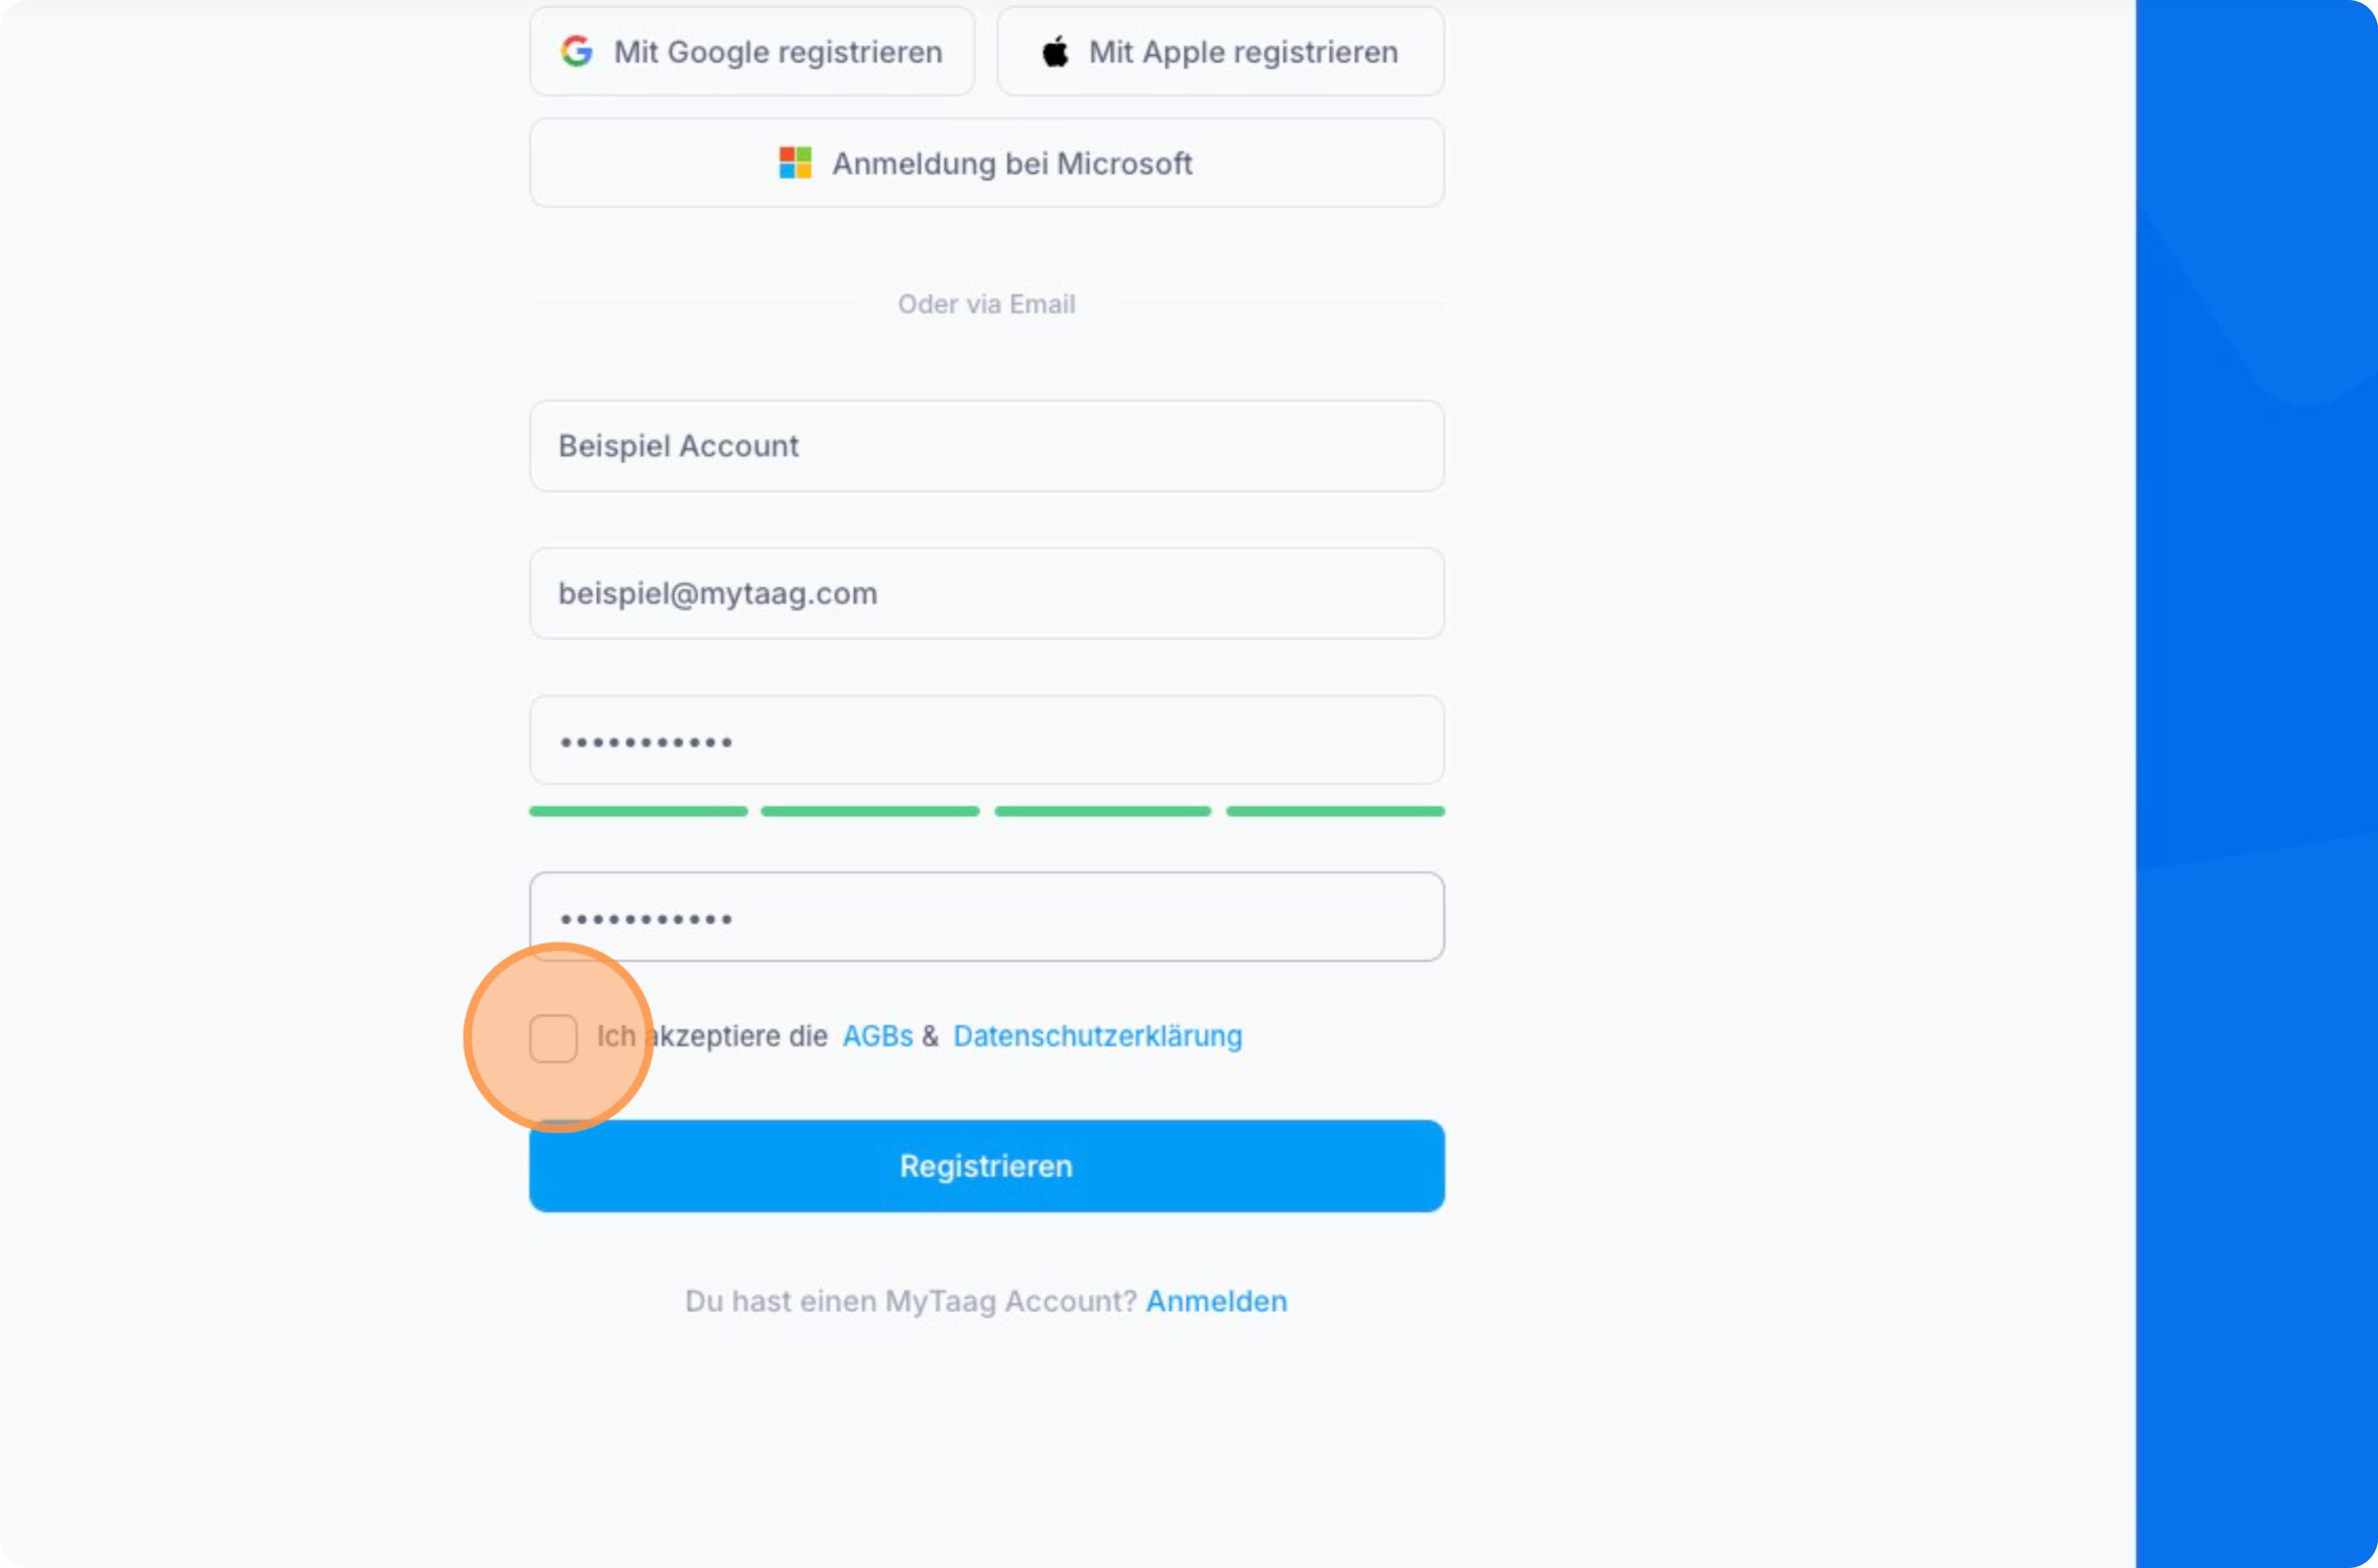Focus the Beispiel Account name field
The width and height of the screenshot is (2378, 1568).
pos(986,446)
